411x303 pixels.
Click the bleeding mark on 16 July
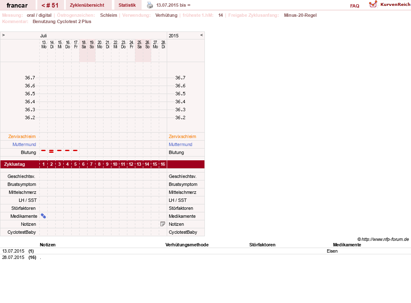(x=67, y=150)
